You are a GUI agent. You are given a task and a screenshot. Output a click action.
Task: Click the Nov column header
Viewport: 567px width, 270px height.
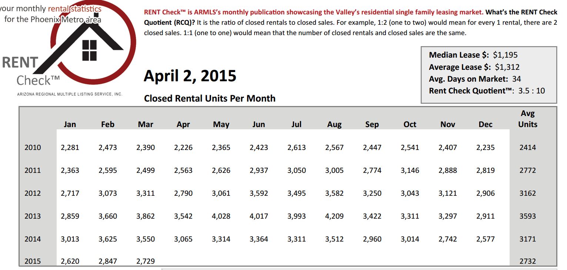[x=448, y=124]
